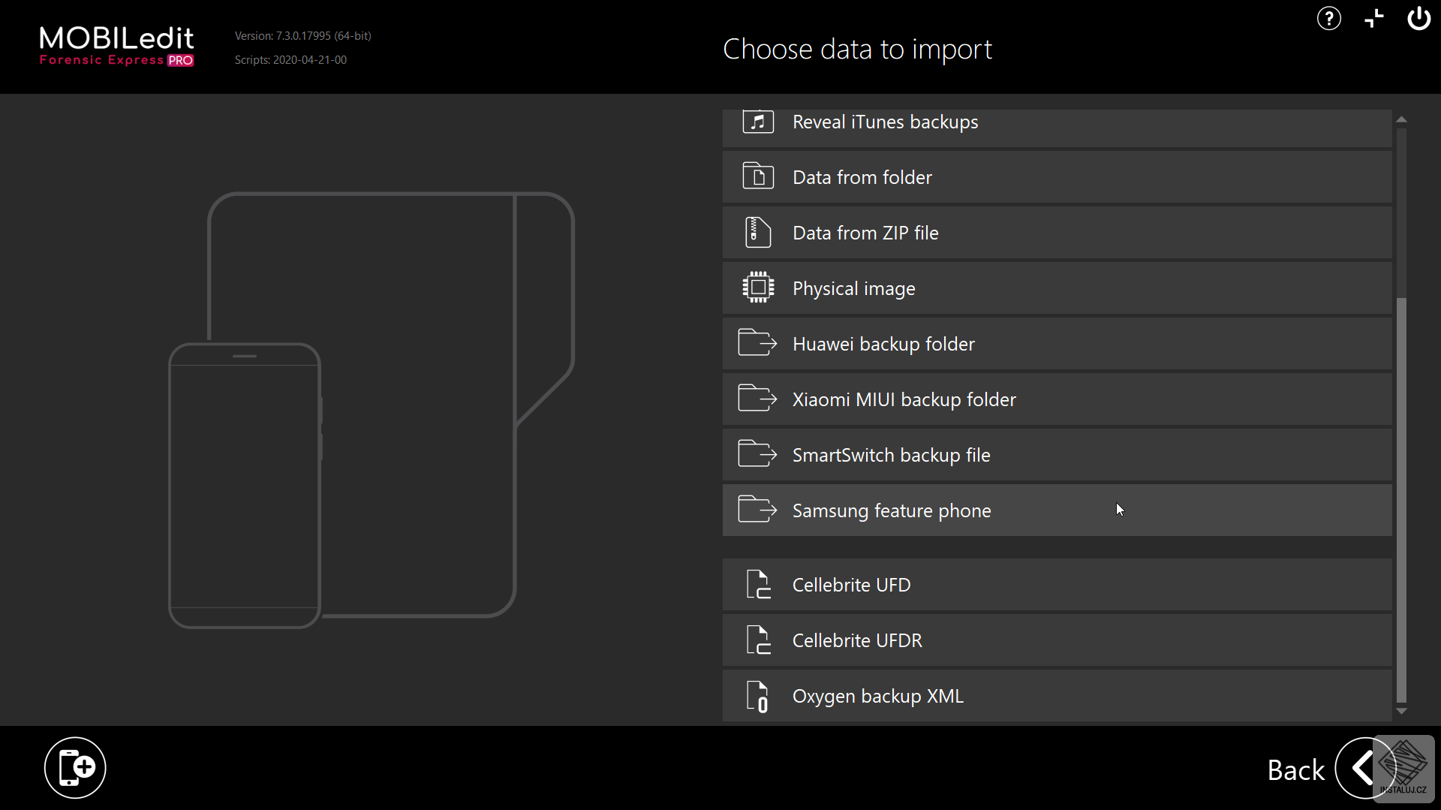The image size is (1441, 810).
Task: Open the Help question mark icon
Action: coord(1329,18)
